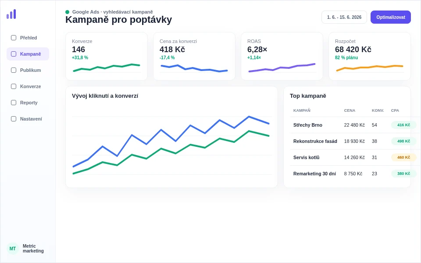
Task: Click the Kampaně sidebar icon
Action: (14, 54)
